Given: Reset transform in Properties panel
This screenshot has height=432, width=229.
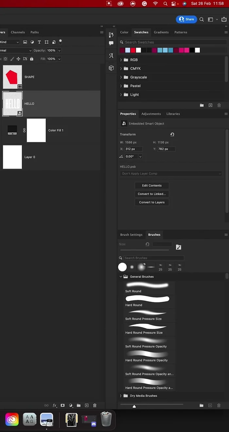Looking at the screenshot, I should (x=172, y=134).
